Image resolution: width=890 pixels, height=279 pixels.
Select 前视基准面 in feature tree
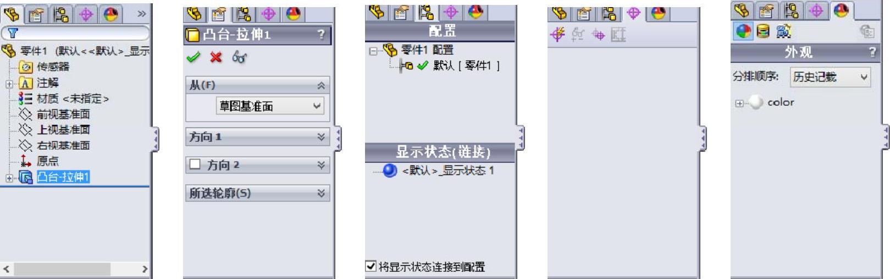tap(63, 114)
